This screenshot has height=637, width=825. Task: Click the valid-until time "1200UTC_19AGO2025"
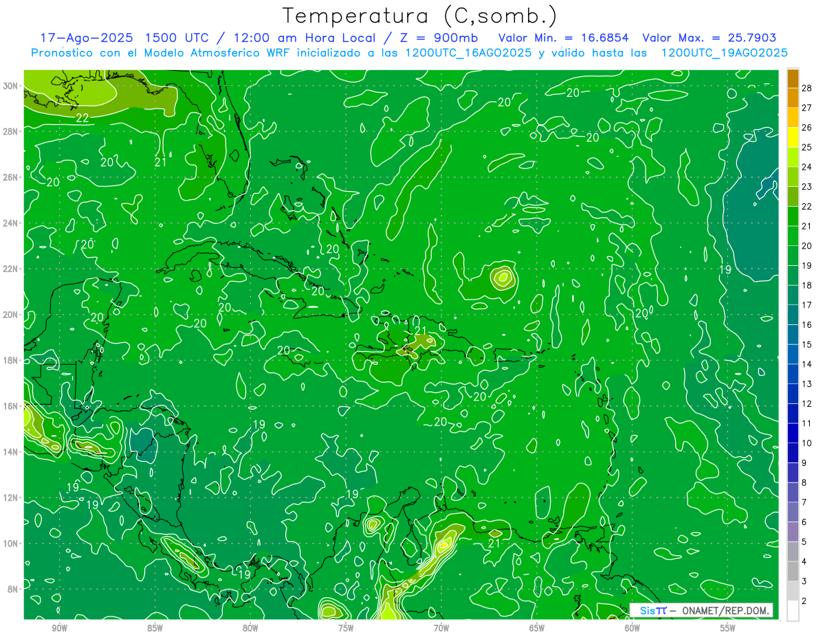pos(725,53)
